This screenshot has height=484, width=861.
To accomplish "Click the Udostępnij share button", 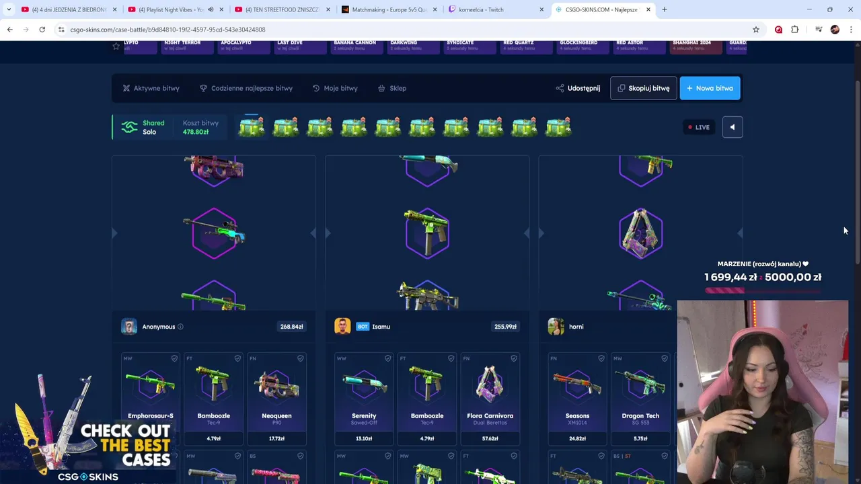I will [578, 88].
